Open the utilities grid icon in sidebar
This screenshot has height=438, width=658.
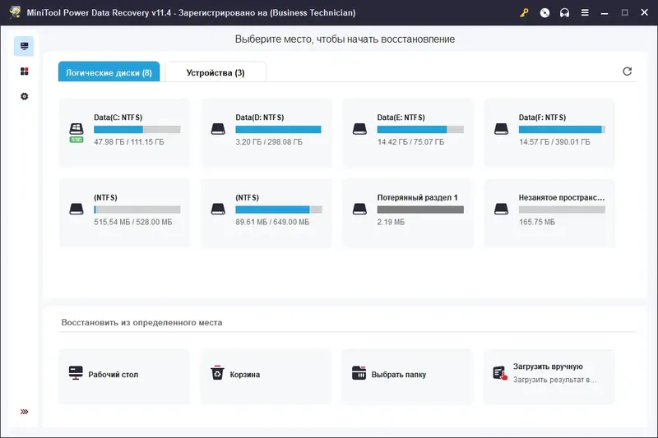tap(25, 71)
